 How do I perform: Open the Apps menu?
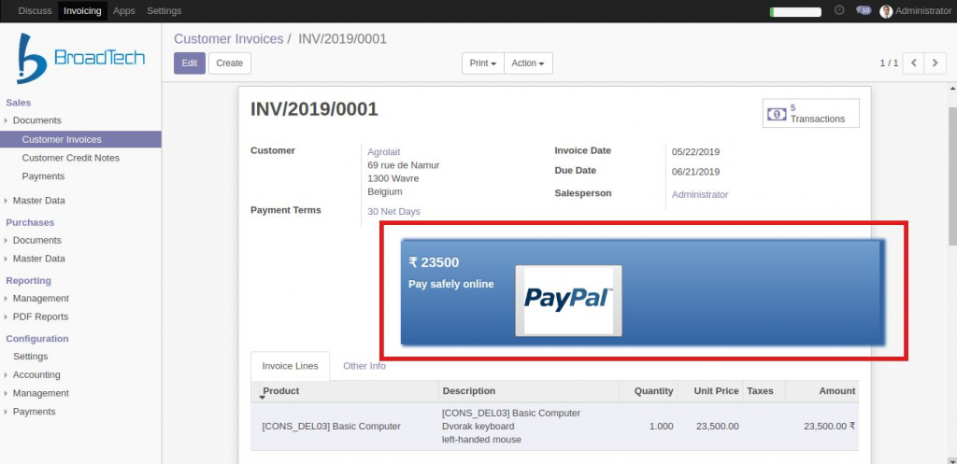[x=124, y=11]
